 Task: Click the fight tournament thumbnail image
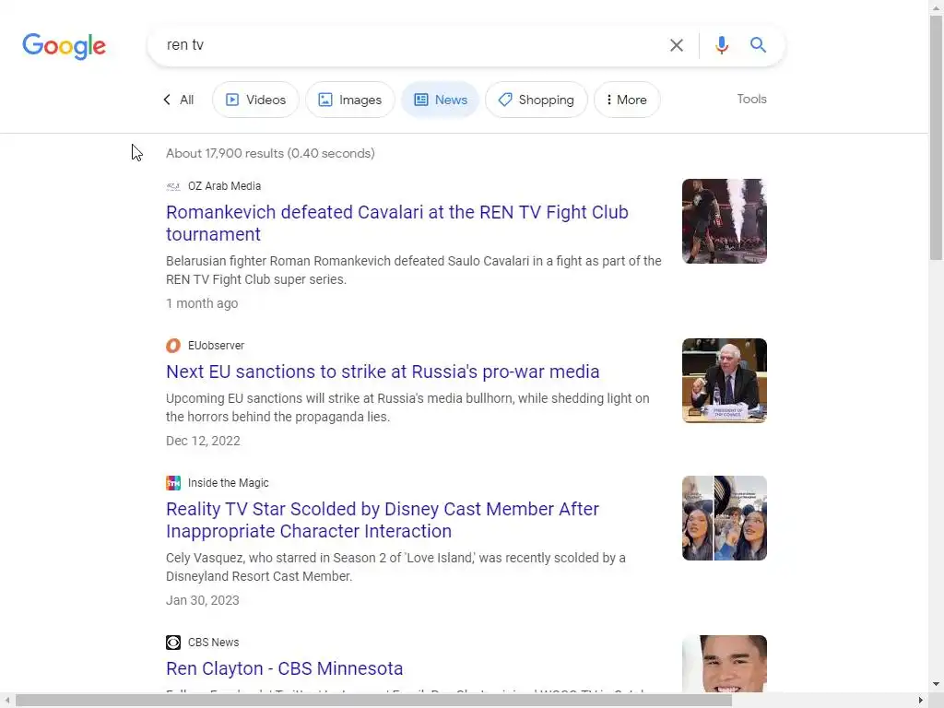[x=725, y=221]
